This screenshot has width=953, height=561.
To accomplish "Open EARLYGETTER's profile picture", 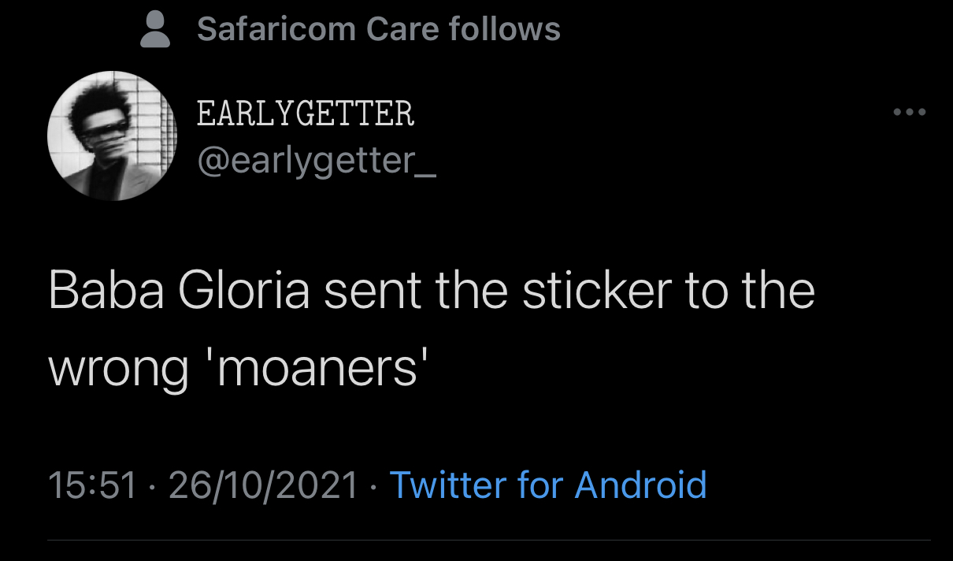I will pos(113,136).
